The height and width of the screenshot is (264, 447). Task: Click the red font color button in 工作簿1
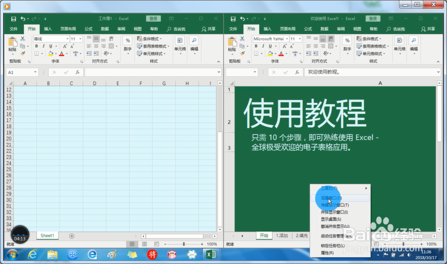pos(62,53)
